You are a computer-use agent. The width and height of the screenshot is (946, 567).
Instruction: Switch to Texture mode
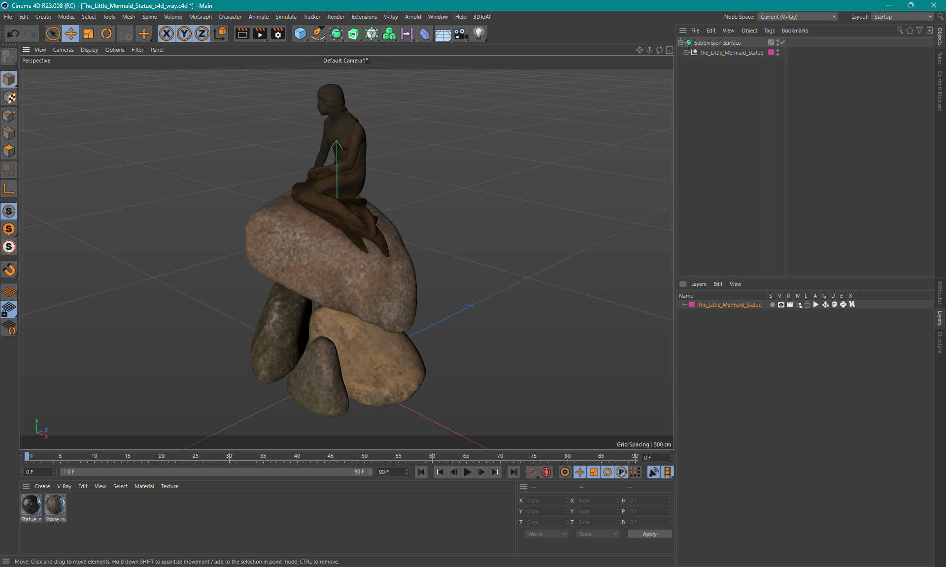tap(9, 97)
